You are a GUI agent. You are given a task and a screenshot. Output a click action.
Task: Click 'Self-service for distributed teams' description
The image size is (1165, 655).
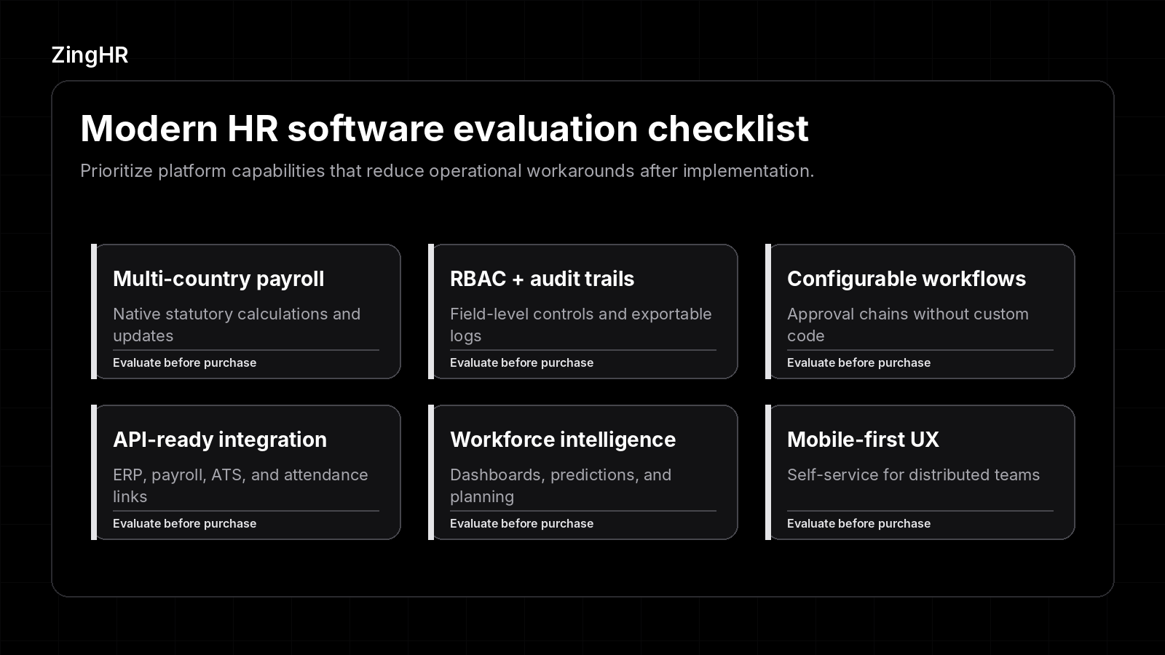[913, 475]
